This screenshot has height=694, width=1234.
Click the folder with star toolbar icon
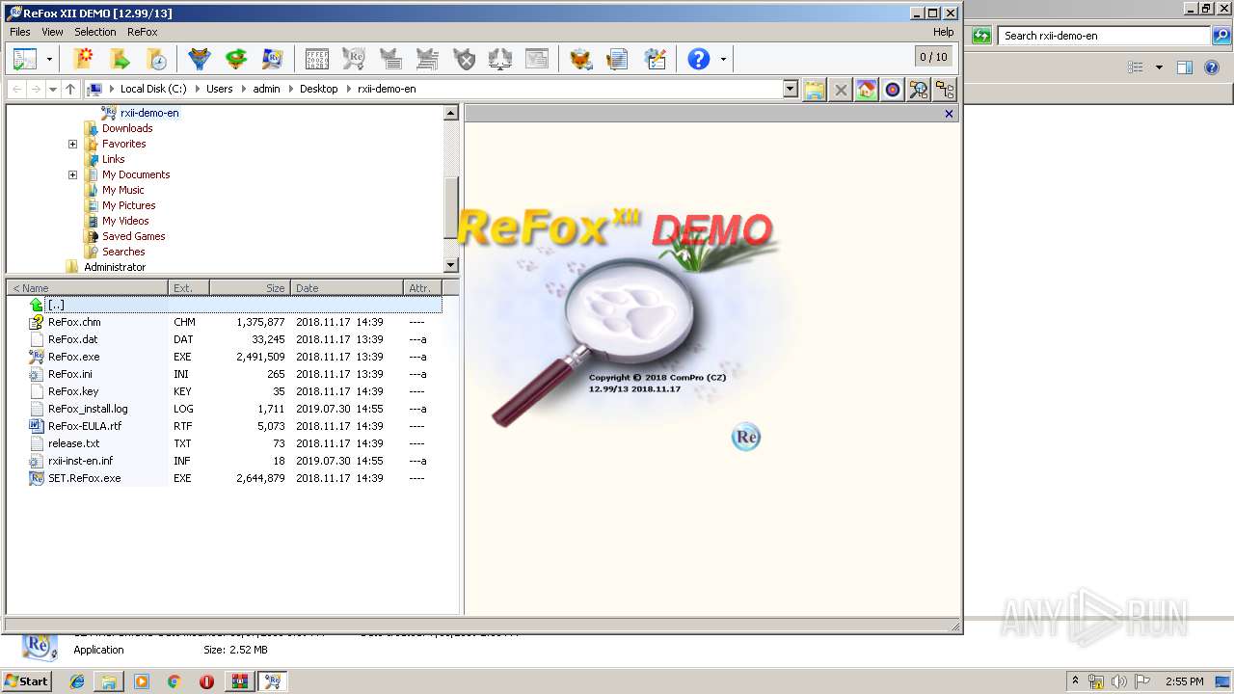point(84,59)
